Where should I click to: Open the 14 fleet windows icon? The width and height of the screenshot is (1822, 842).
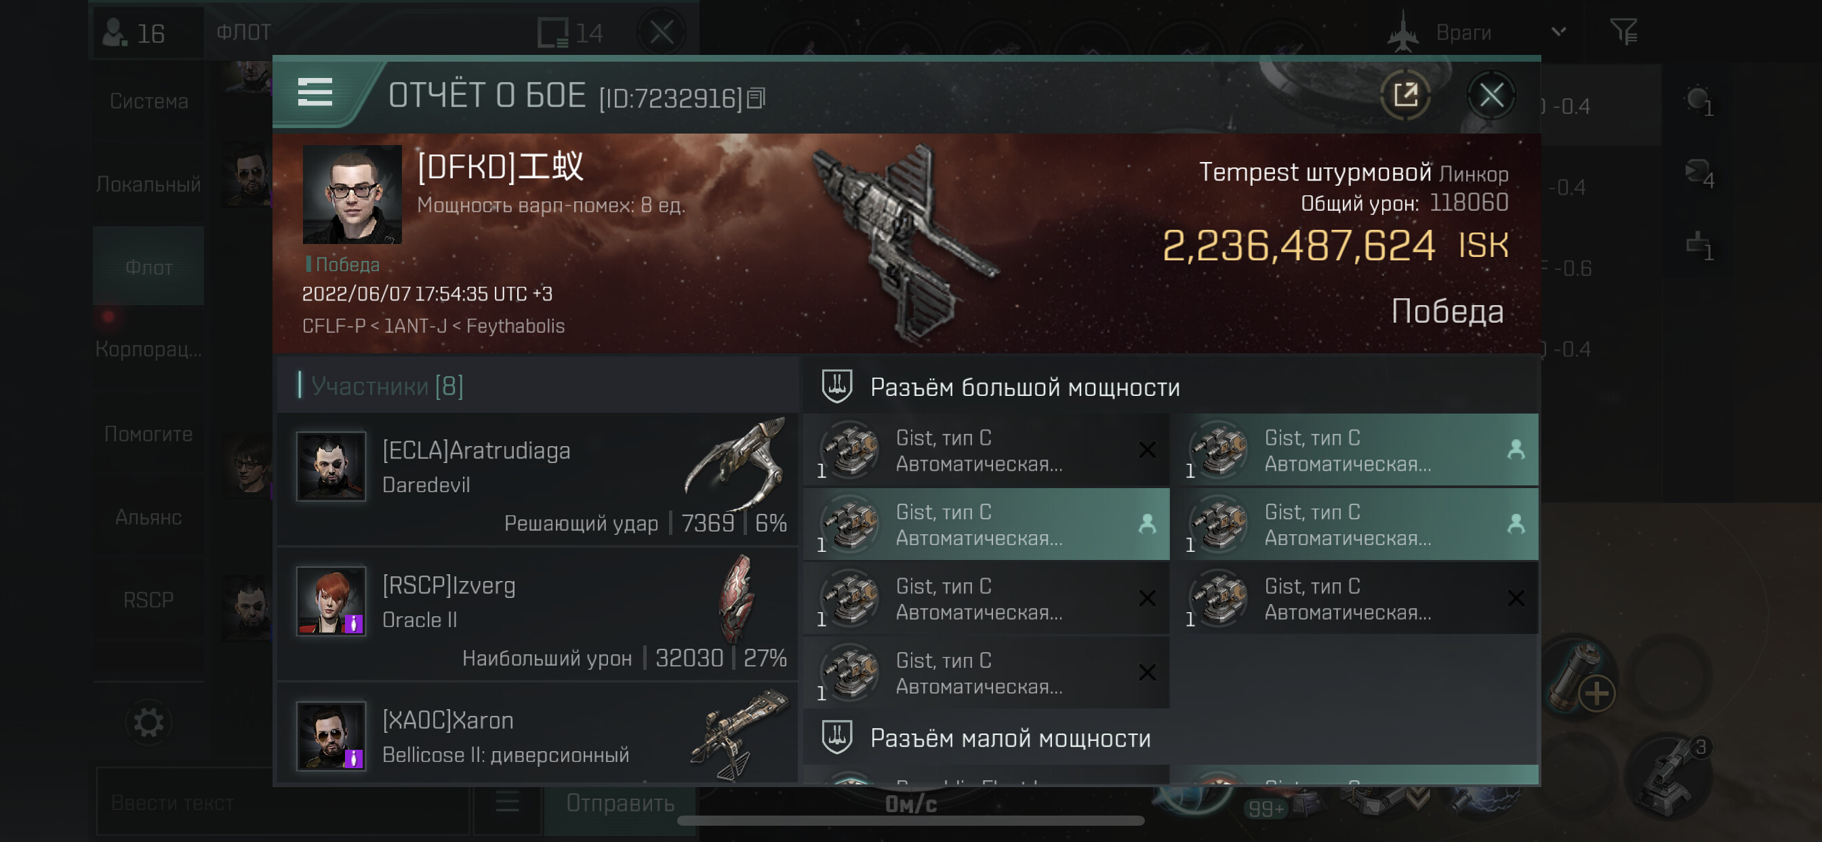(569, 33)
